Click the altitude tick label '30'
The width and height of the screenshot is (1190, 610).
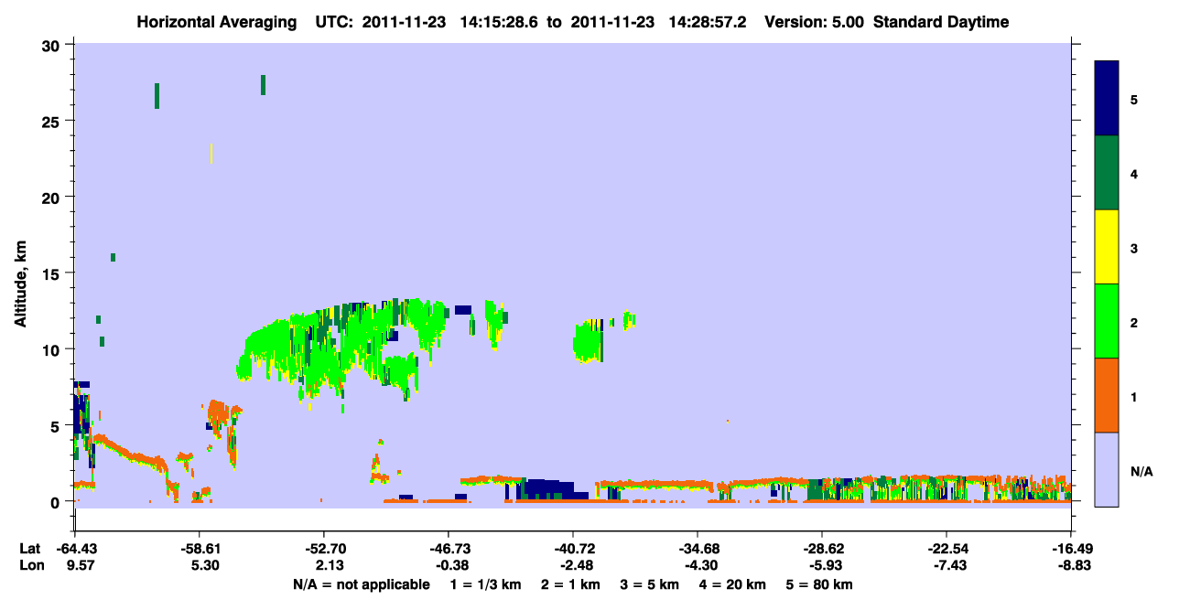[52, 45]
